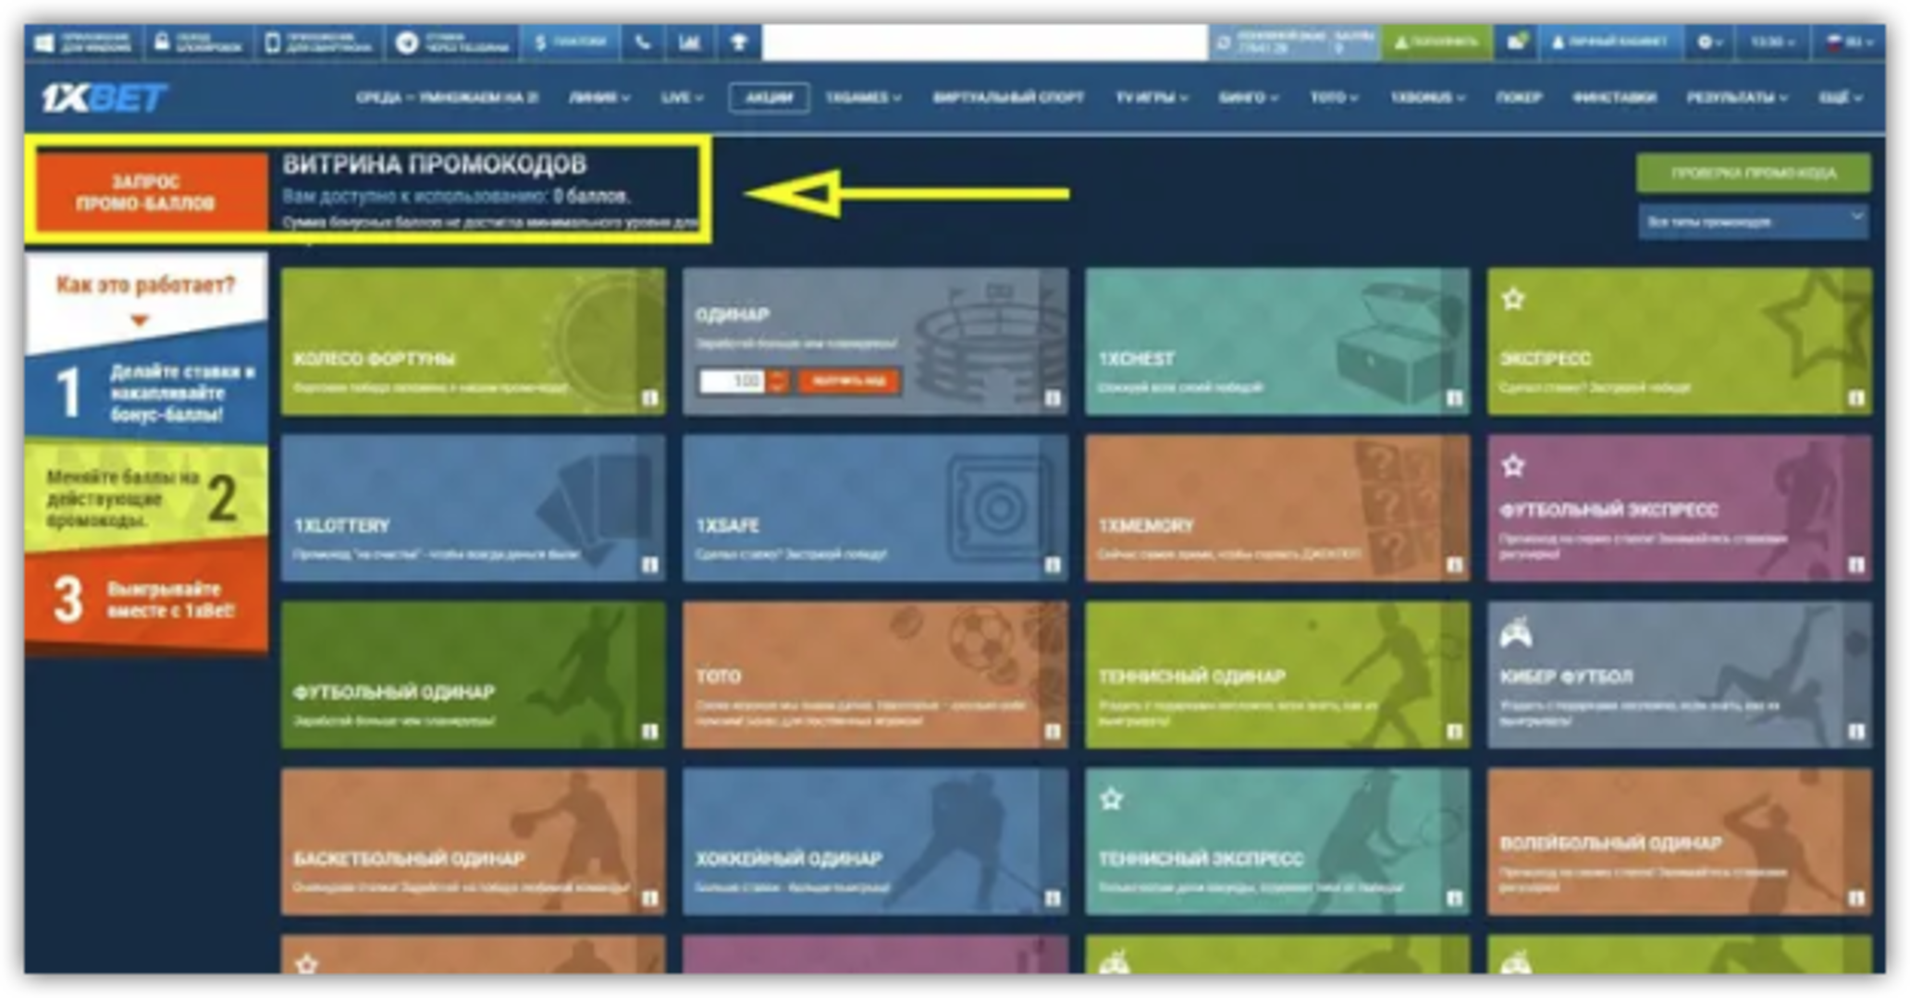
Task: Click info icon on Одинар card
Action: point(1053,398)
